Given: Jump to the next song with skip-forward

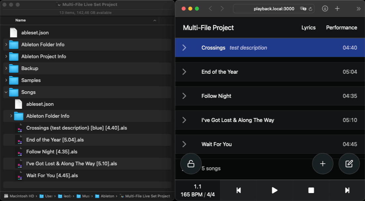Looking at the screenshot, I should click(x=347, y=190).
